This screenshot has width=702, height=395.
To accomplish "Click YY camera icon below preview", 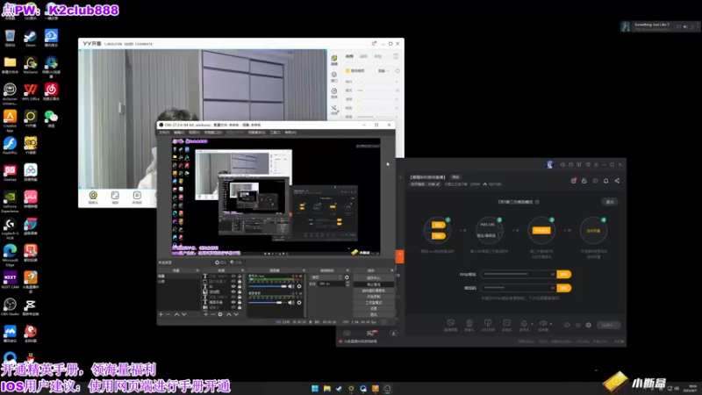I will (93, 197).
